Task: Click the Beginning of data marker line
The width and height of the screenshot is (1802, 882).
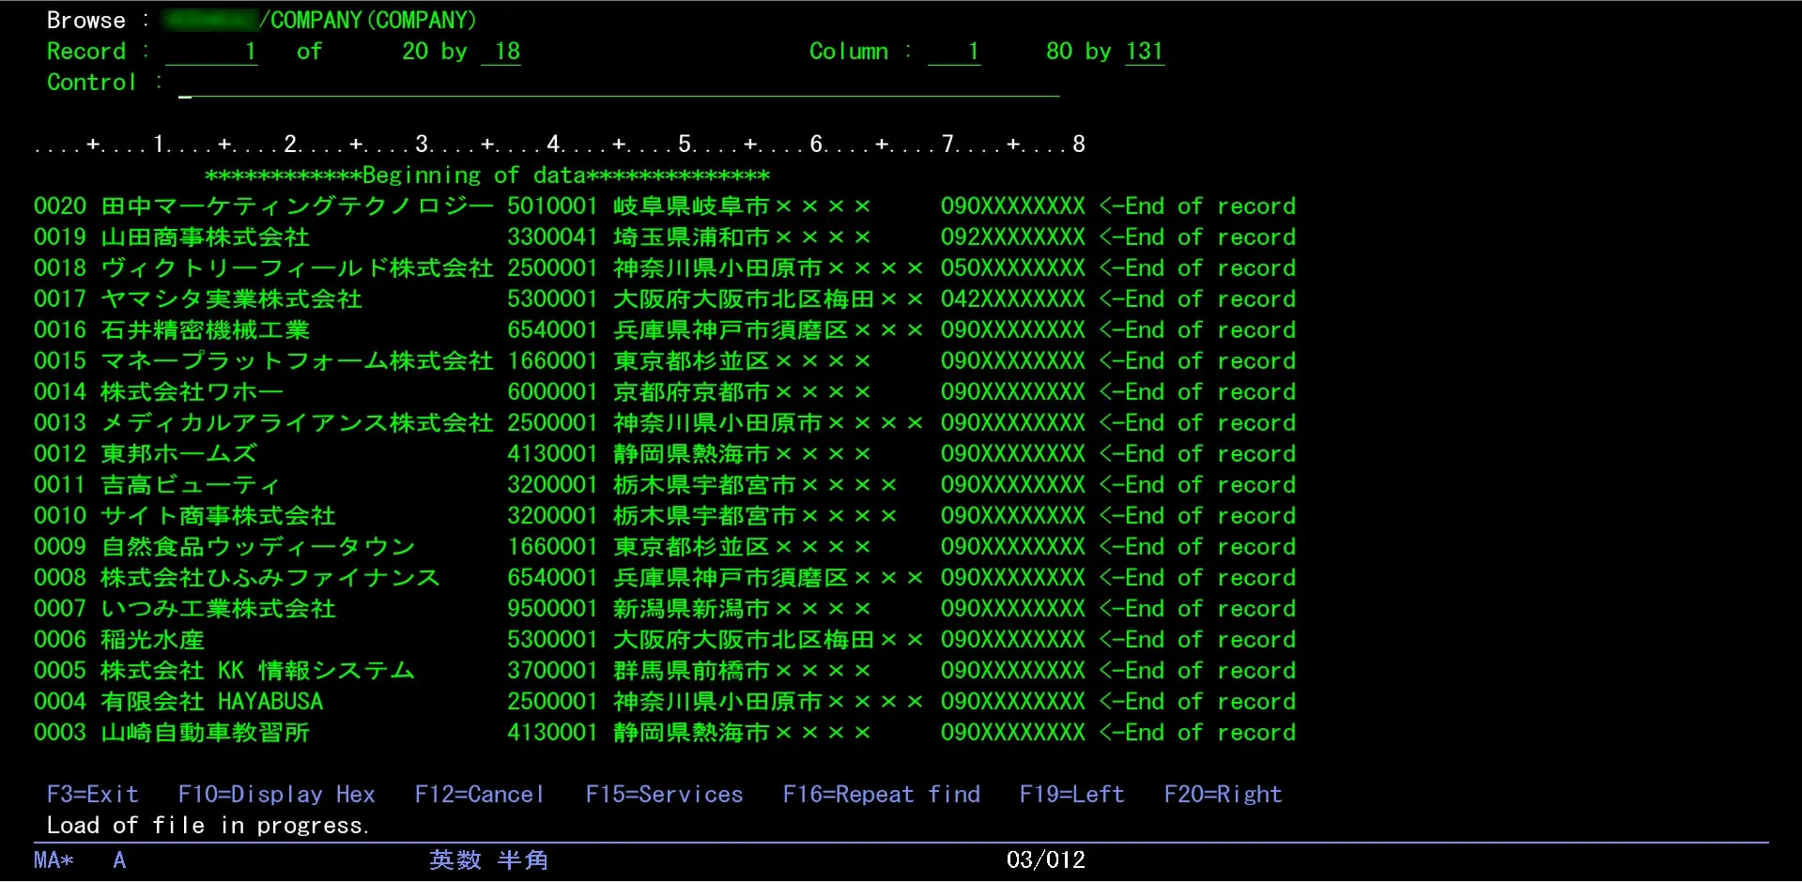Action: (487, 175)
